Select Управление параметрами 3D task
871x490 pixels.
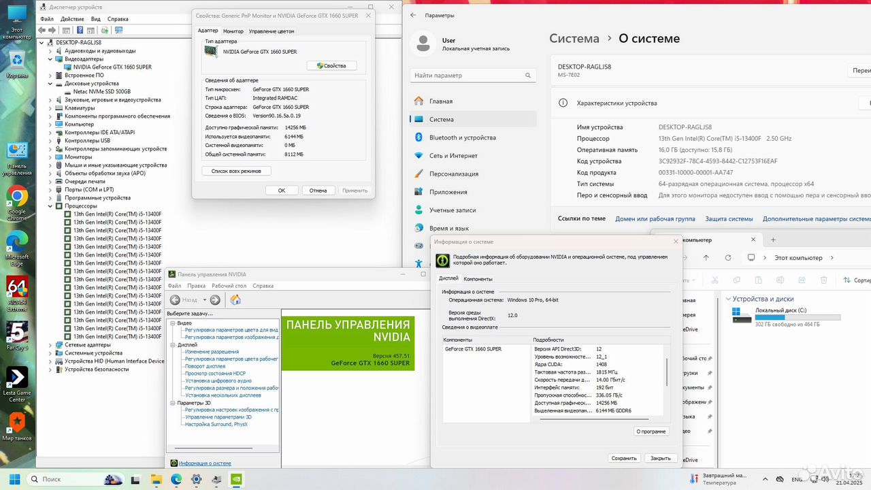pyautogui.click(x=218, y=417)
